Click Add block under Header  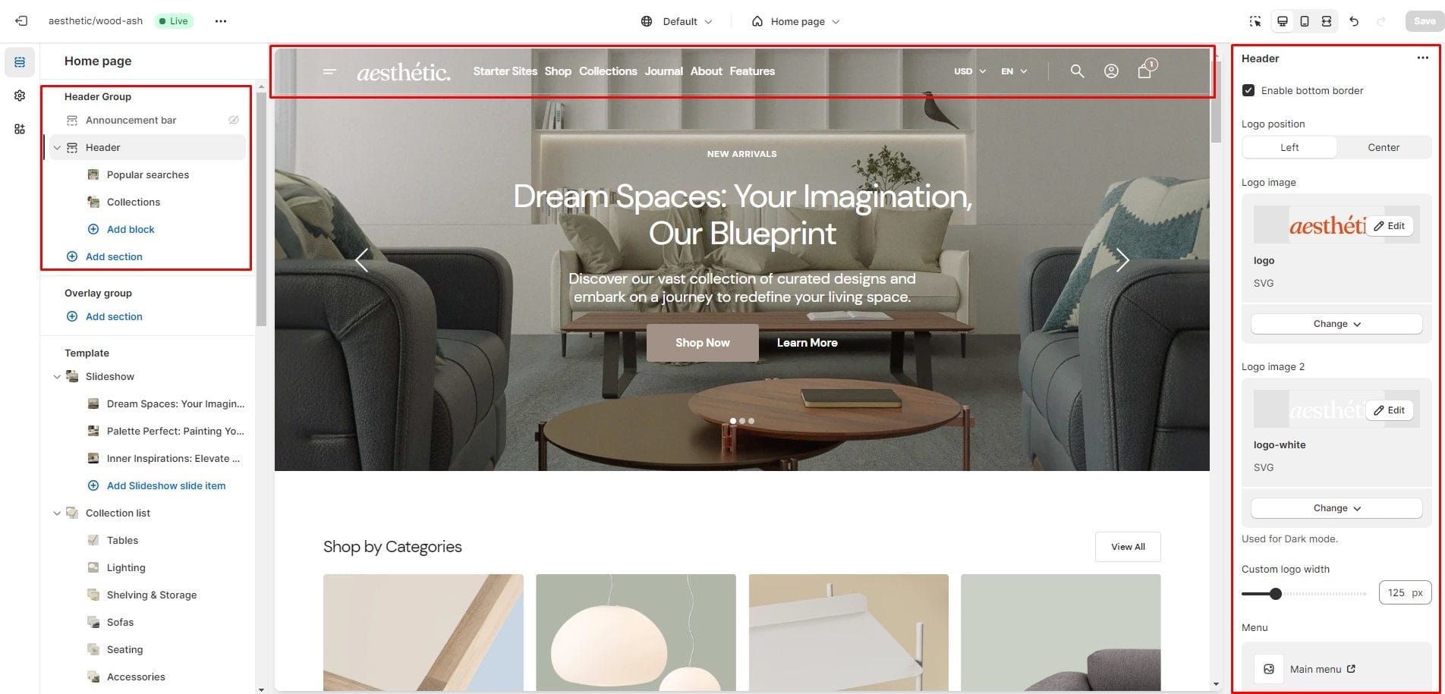click(131, 229)
